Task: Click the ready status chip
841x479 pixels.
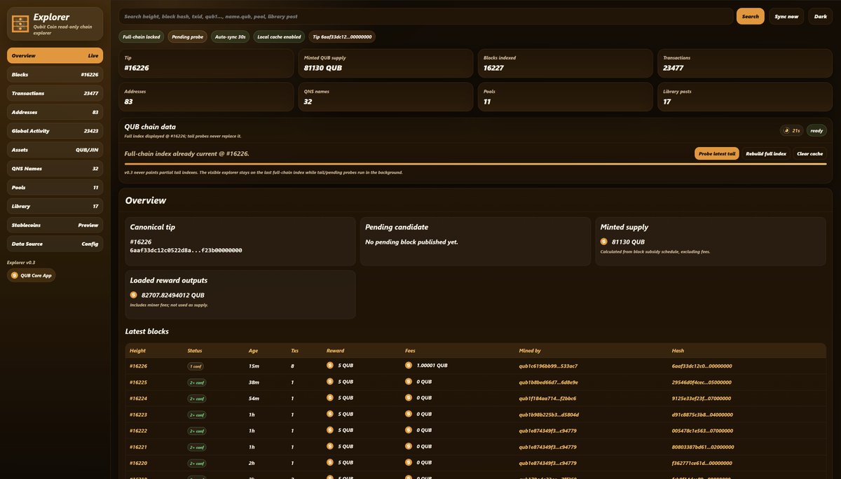Action: pyautogui.click(x=816, y=130)
